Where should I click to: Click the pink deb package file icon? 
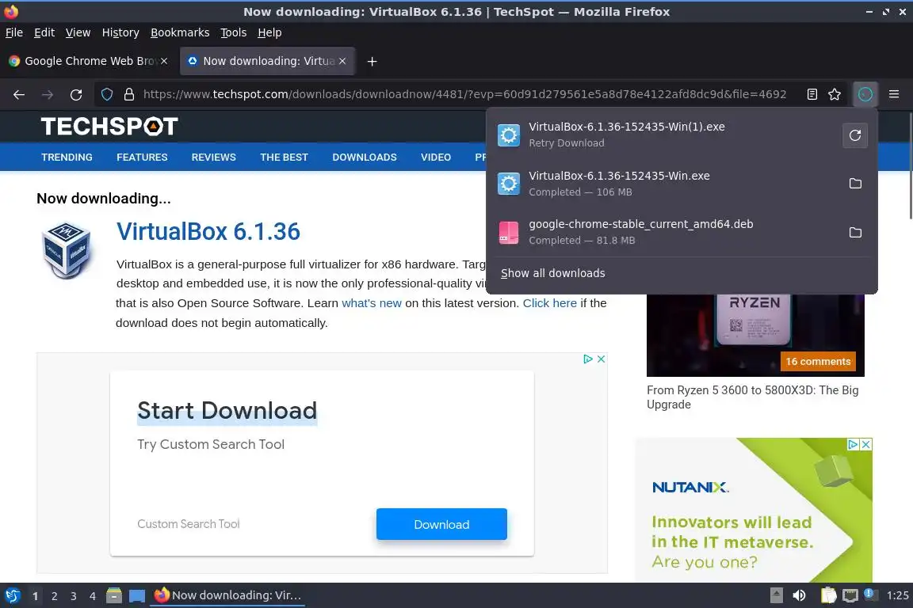click(x=508, y=233)
